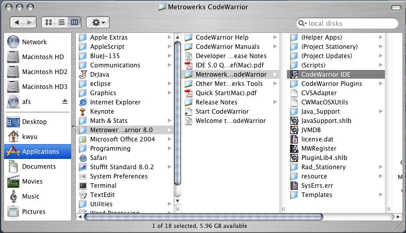Image resolution: width=406 pixels, height=233 pixels.
Task: Select Macintosh HD disk in sidebar
Action: point(38,57)
